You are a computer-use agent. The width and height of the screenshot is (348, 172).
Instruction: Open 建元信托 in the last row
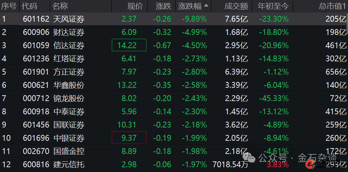[x=68, y=164]
